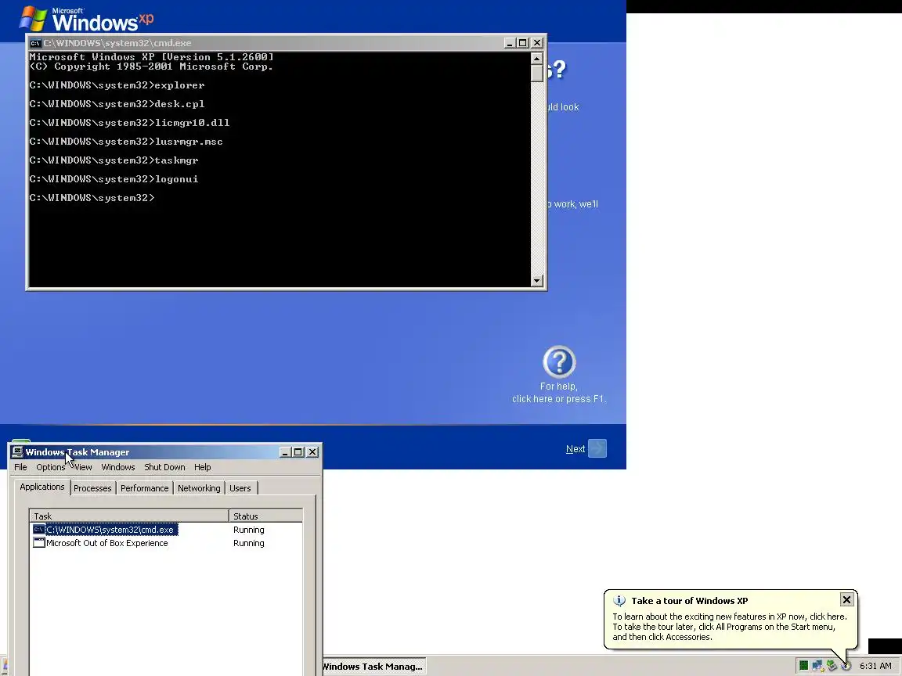Switch to the Users tab
902x676 pixels.
pyautogui.click(x=240, y=488)
